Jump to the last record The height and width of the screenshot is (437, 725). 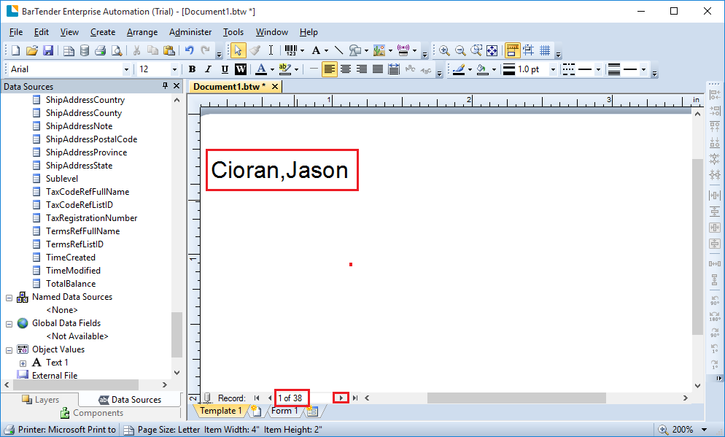coord(355,398)
